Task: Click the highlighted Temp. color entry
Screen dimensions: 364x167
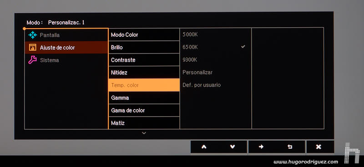Action: coord(144,85)
